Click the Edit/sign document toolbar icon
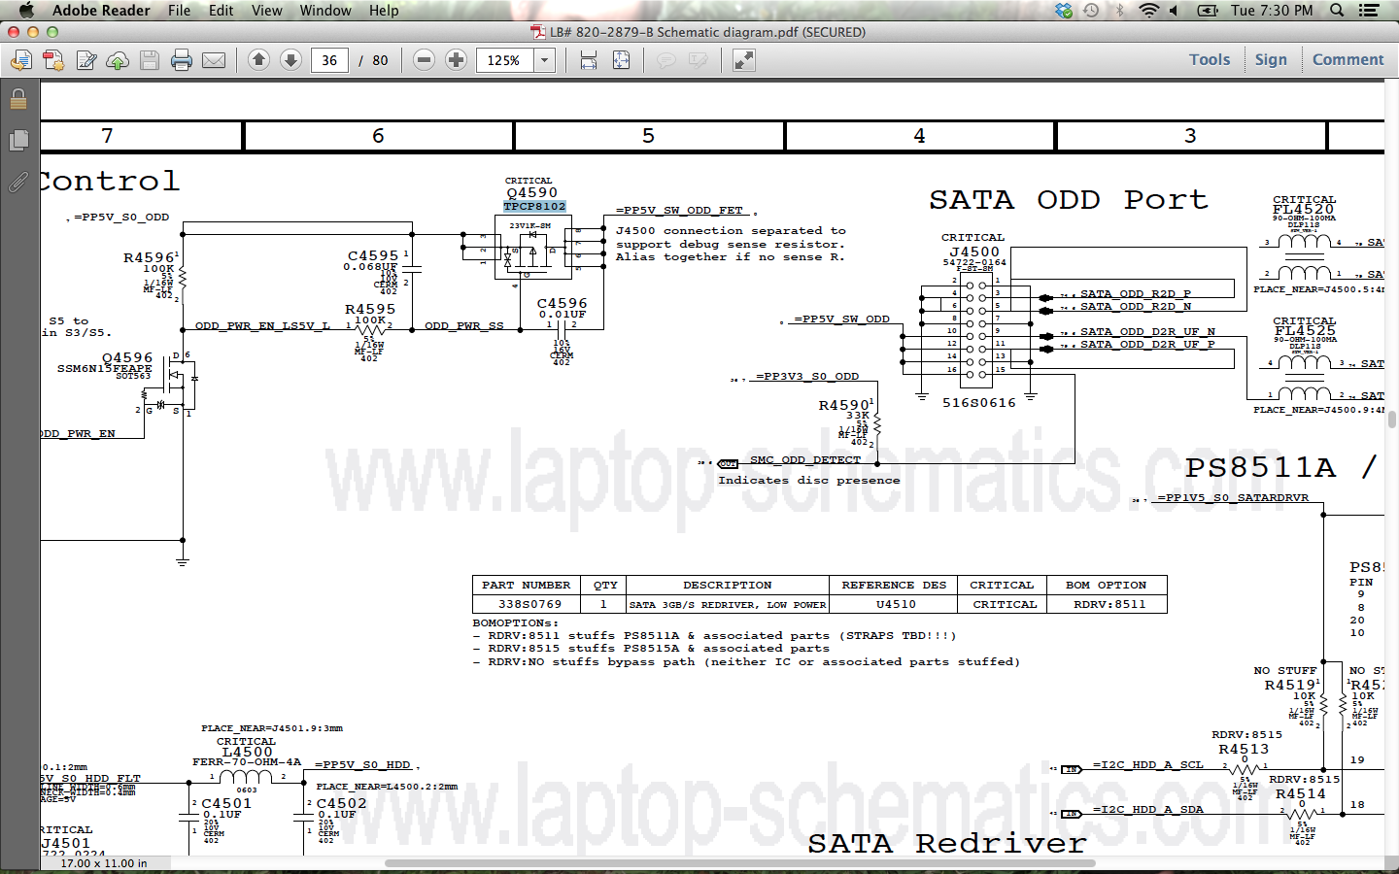1399x874 pixels. 86,60
